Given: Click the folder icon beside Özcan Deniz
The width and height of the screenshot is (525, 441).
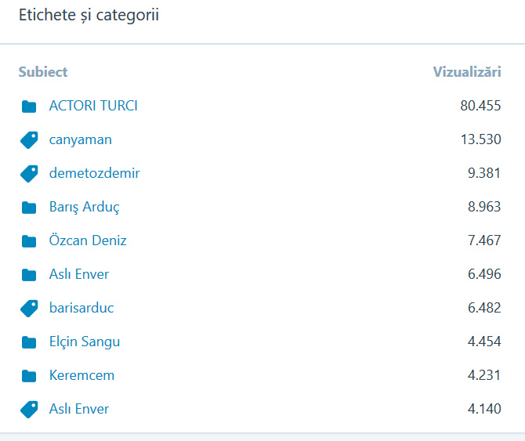Looking at the screenshot, I should pyautogui.click(x=29, y=241).
